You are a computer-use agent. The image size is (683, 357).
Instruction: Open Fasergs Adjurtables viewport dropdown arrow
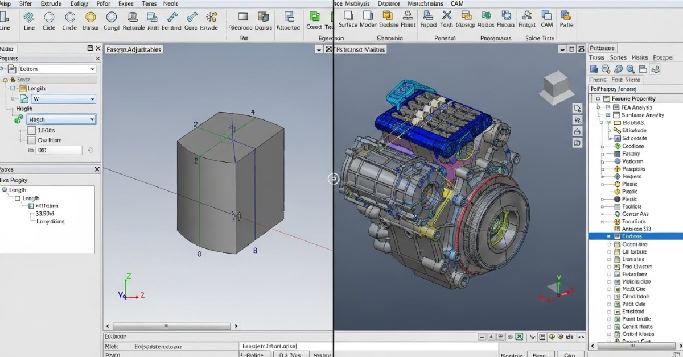(319, 49)
